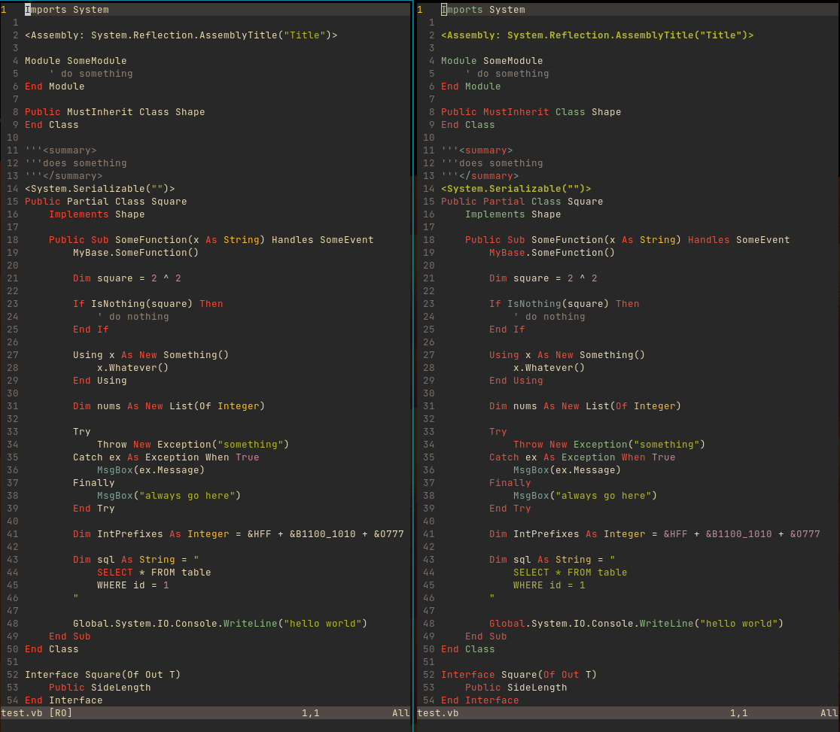Click '&O777' literal in right pane

805,534
